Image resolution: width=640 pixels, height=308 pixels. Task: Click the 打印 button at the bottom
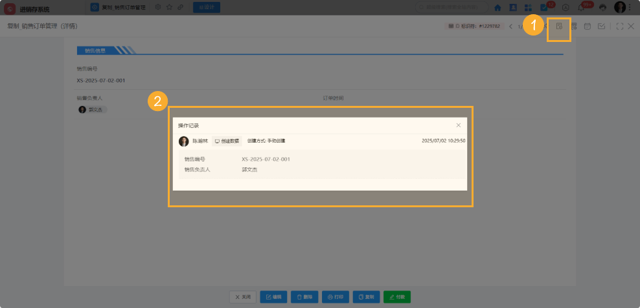336,297
